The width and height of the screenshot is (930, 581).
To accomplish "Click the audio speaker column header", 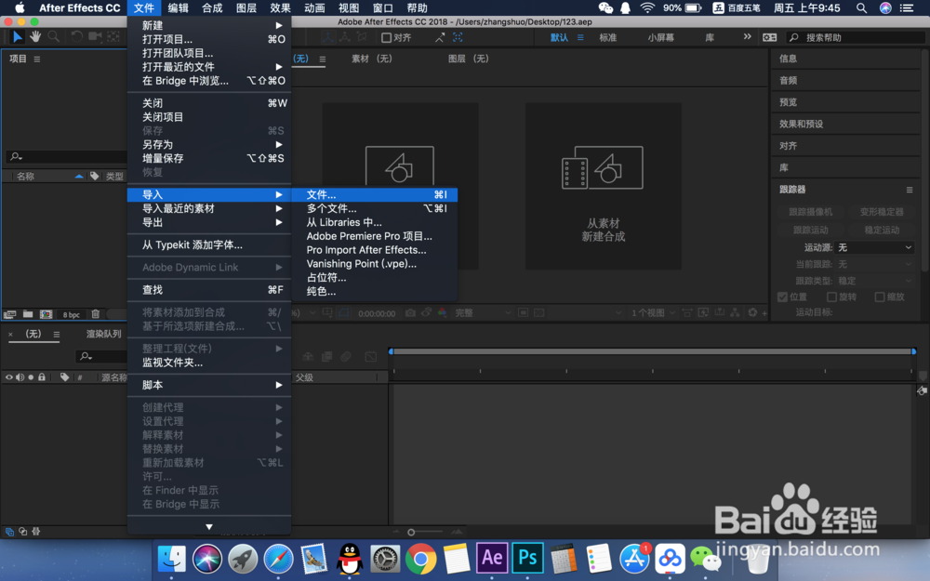I will tap(20, 377).
